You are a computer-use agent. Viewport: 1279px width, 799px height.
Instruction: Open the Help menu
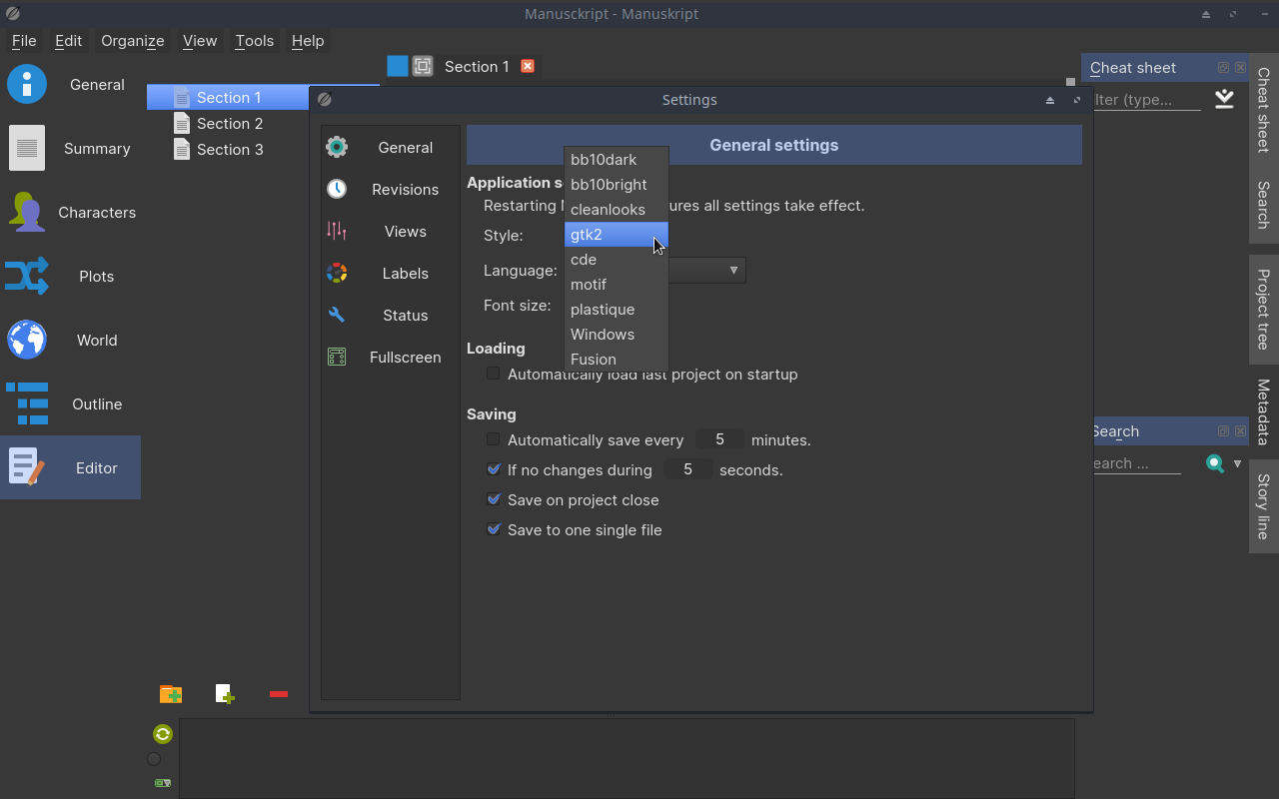308,41
